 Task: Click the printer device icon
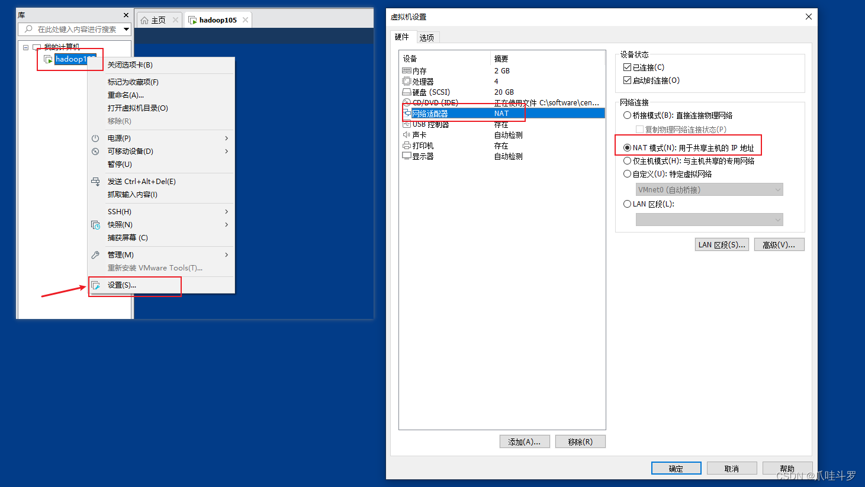(407, 146)
